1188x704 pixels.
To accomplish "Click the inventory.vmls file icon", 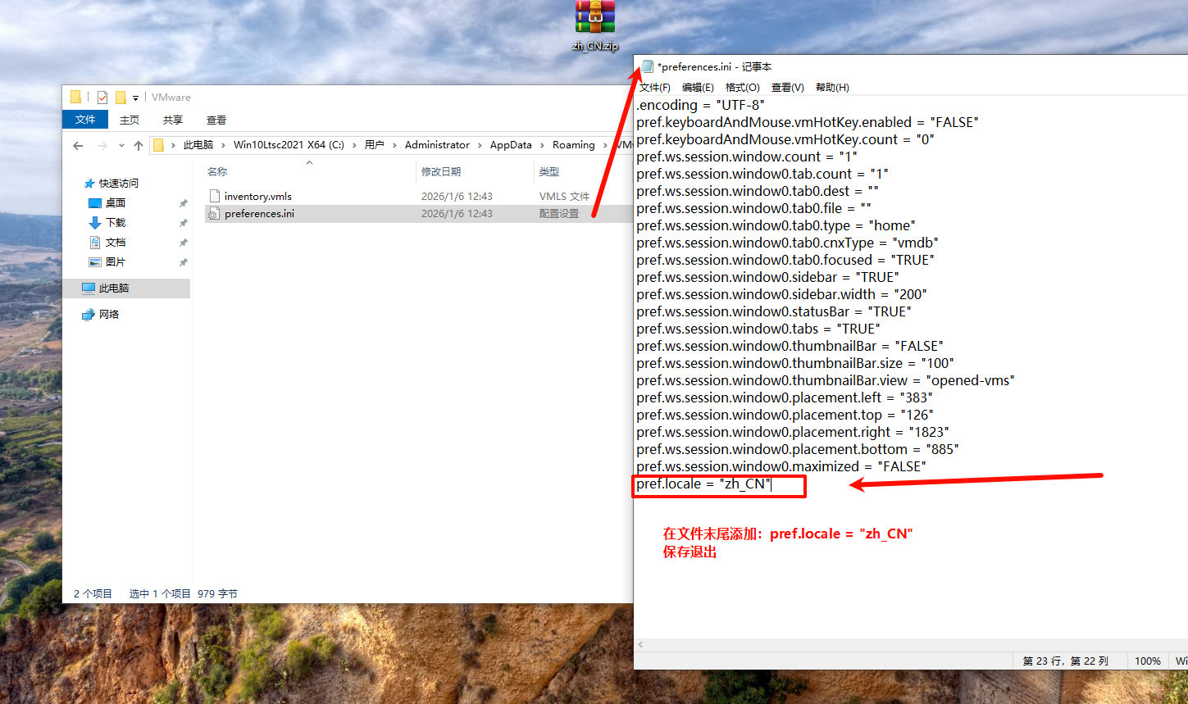I will tap(215, 197).
